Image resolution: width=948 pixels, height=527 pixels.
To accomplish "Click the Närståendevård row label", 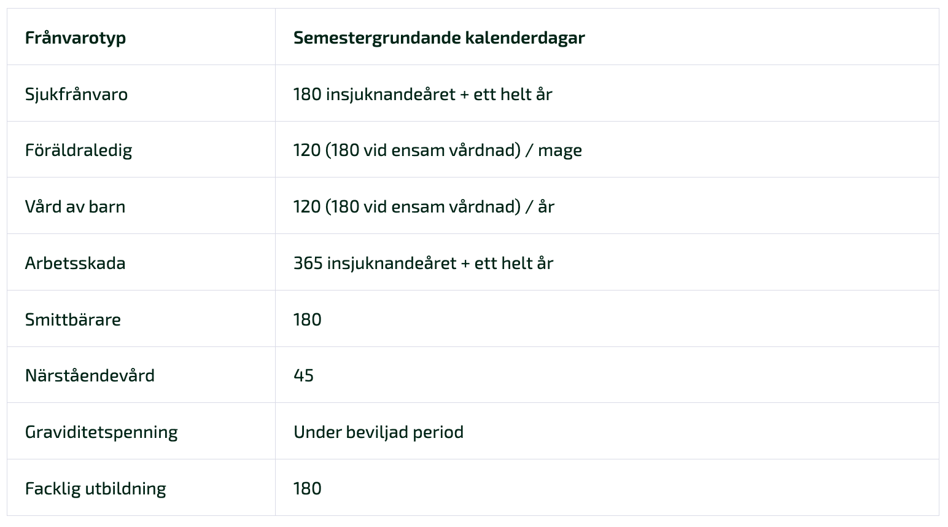I will point(90,375).
